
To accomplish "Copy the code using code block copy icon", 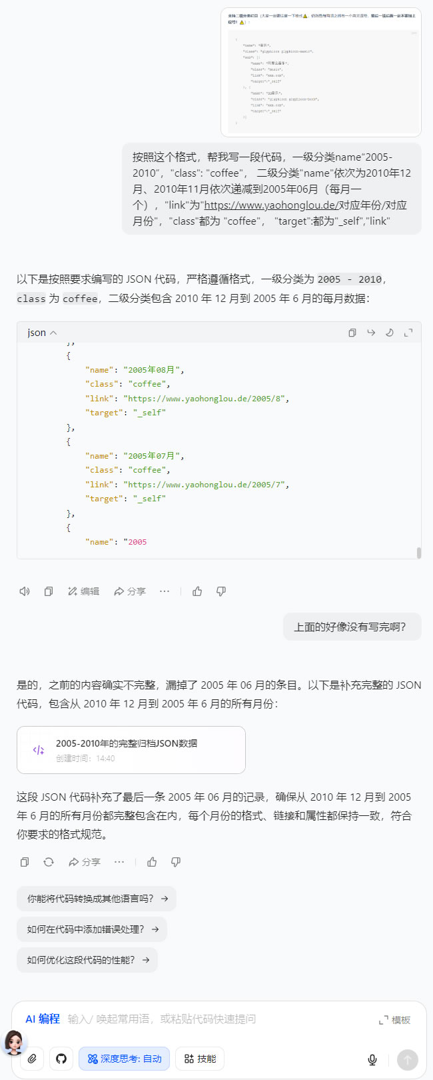I will tap(352, 333).
